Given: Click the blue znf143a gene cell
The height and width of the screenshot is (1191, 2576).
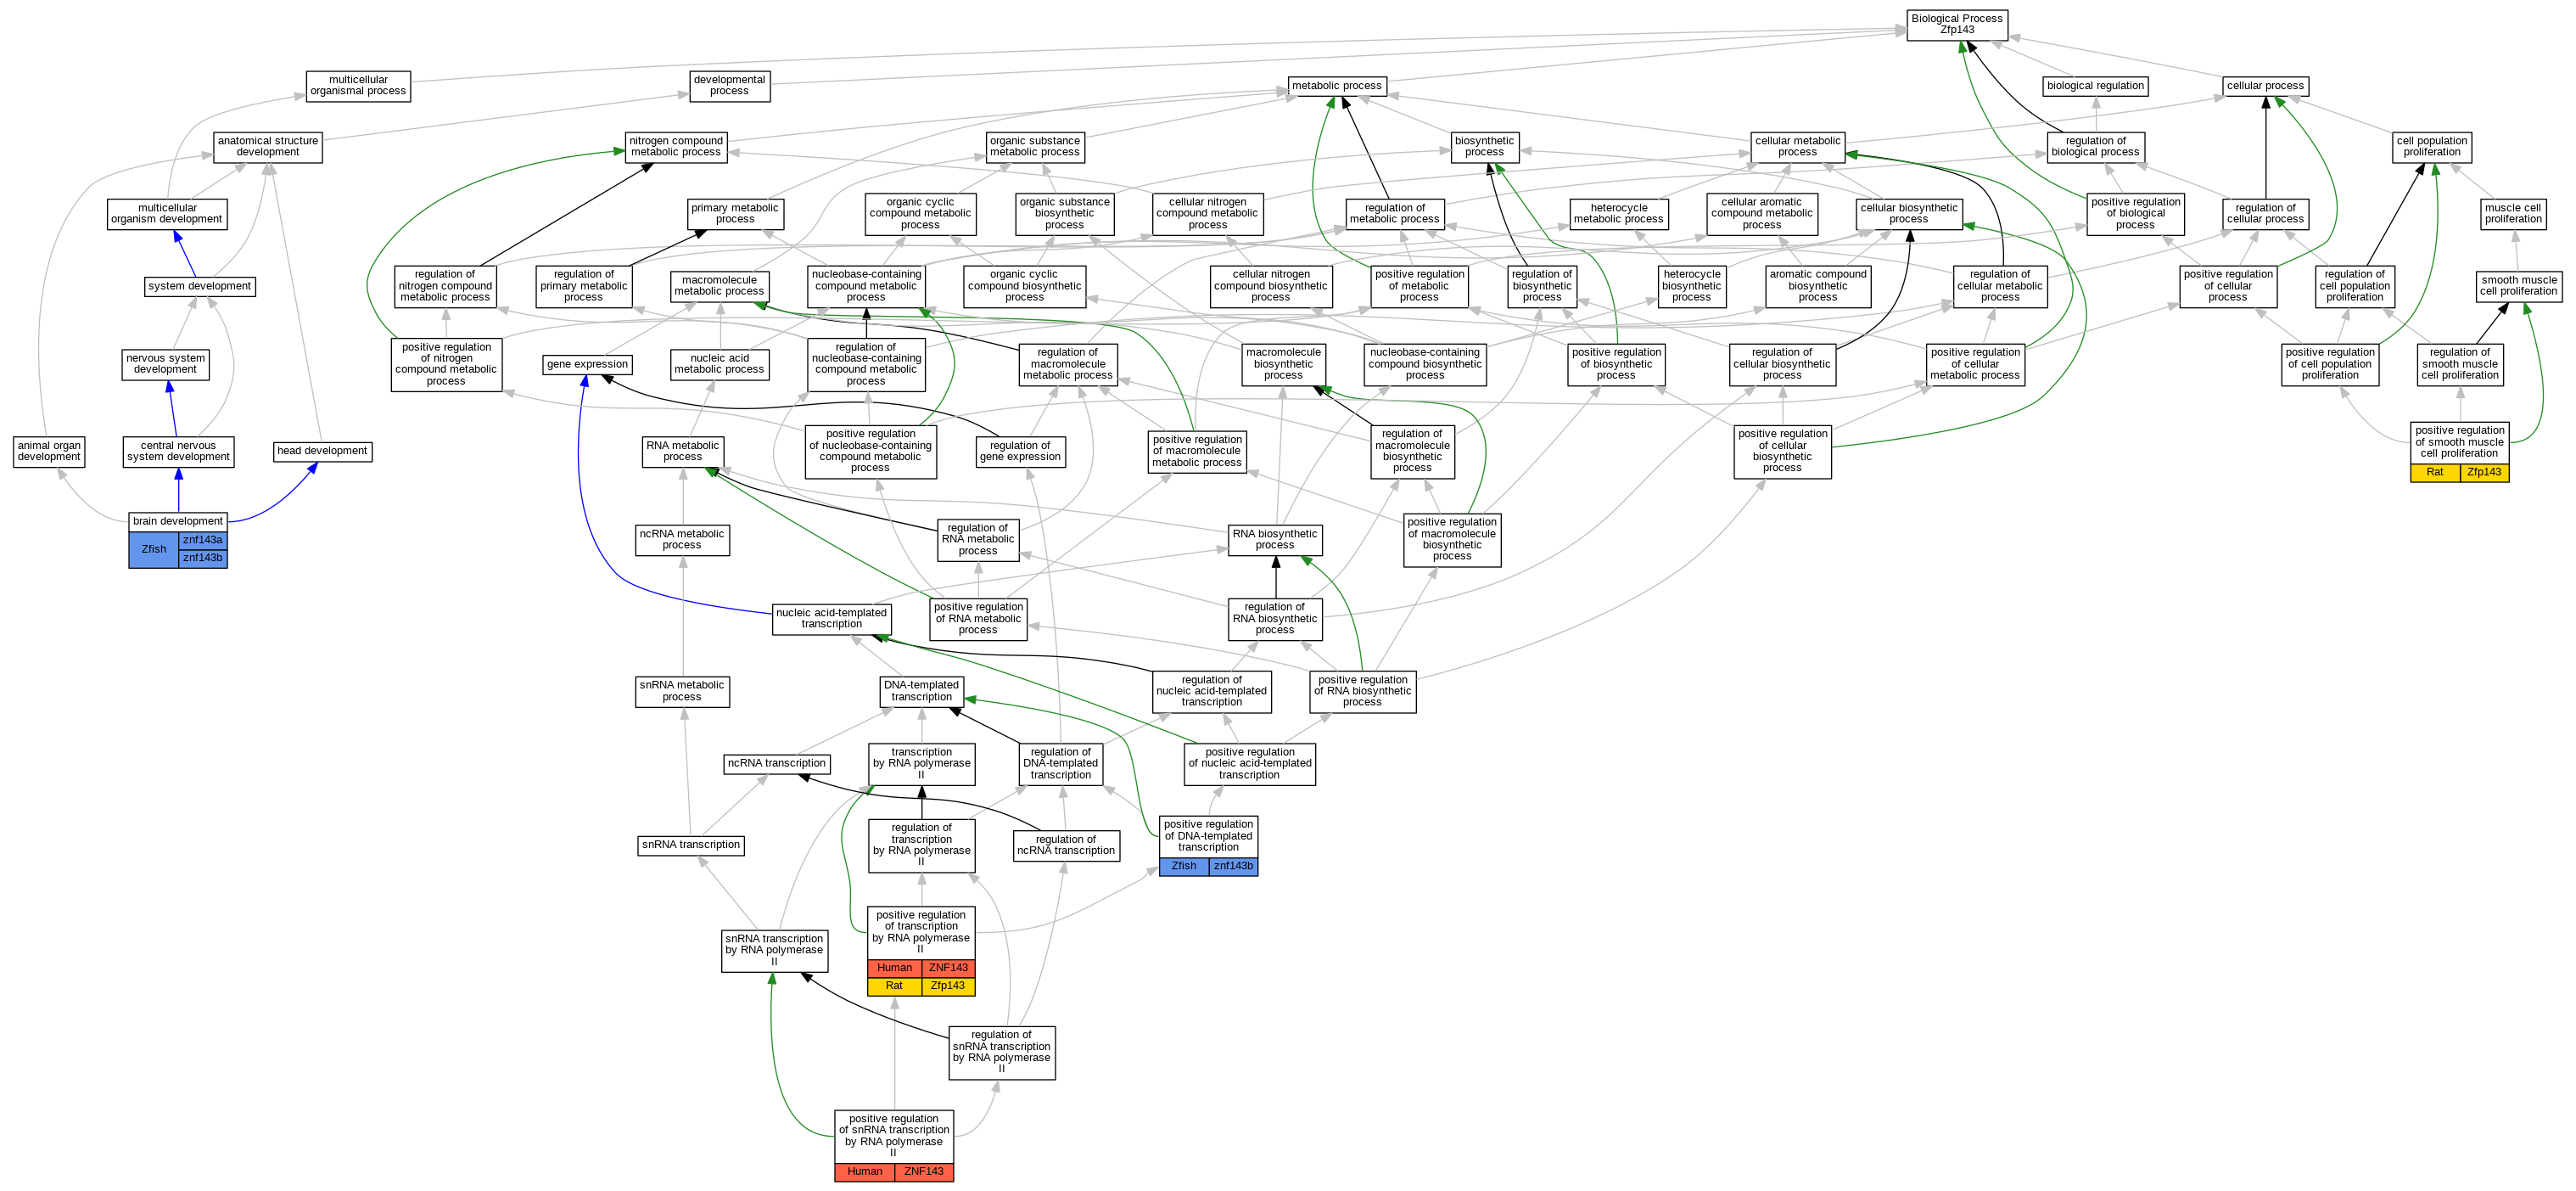Looking at the screenshot, I should pyautogui.click(x=203, y=541).
